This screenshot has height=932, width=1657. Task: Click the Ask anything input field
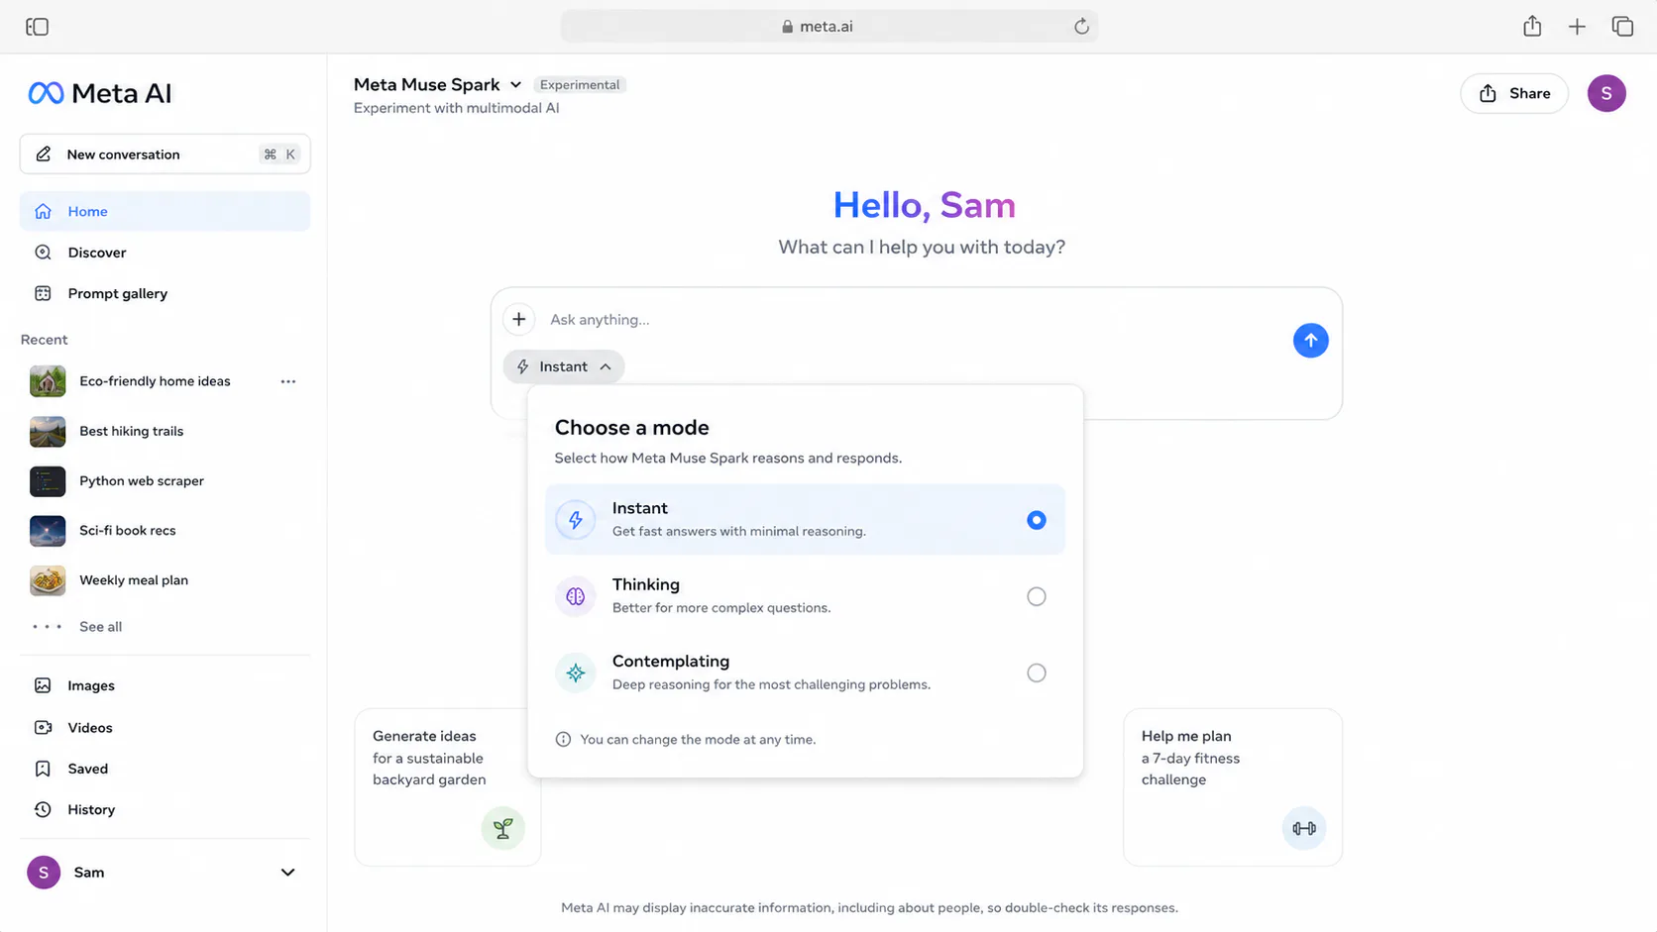912,319
